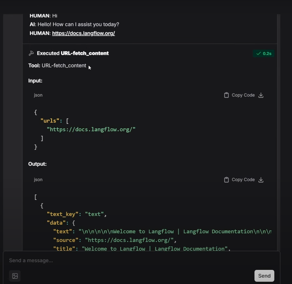Image resolution: width=292 pixels, height=284 pixels.
Task: Click the image attachment icon in the message bar
Action: (15, 276)
